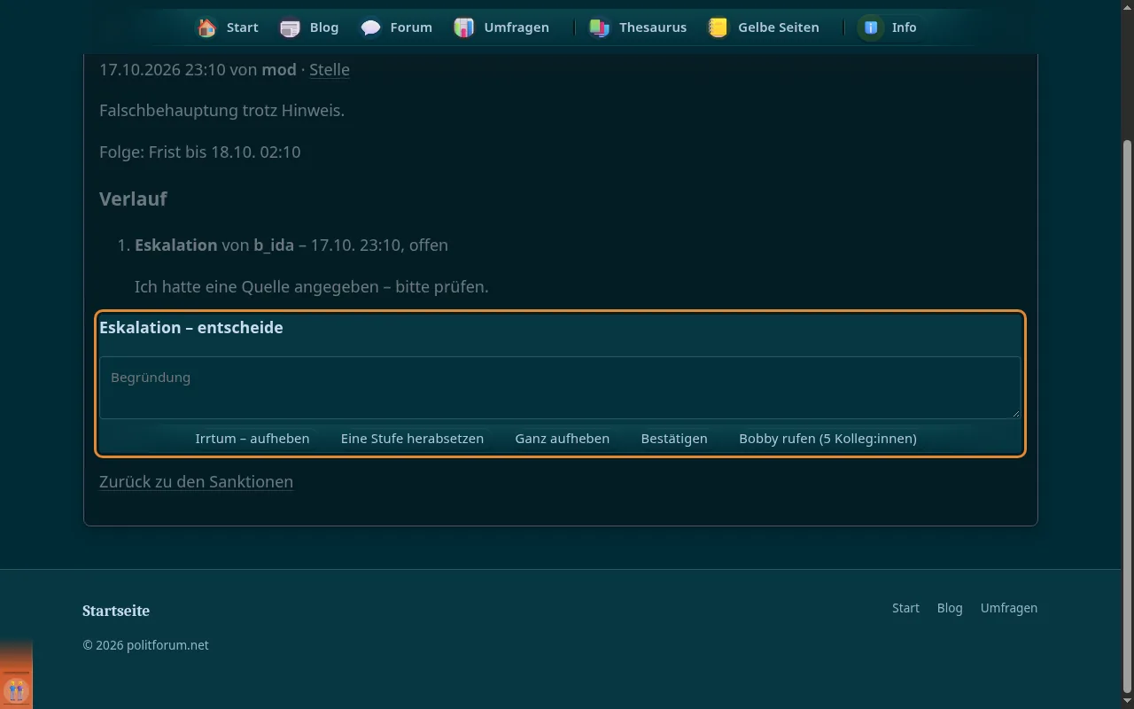Open the Umfragen link in the footer
1134x709 pixels.
(x=1009, y=608)
